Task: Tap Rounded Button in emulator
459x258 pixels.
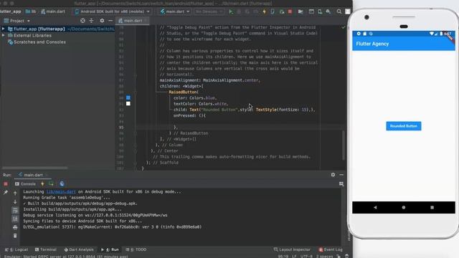Action: pos(404,126)
